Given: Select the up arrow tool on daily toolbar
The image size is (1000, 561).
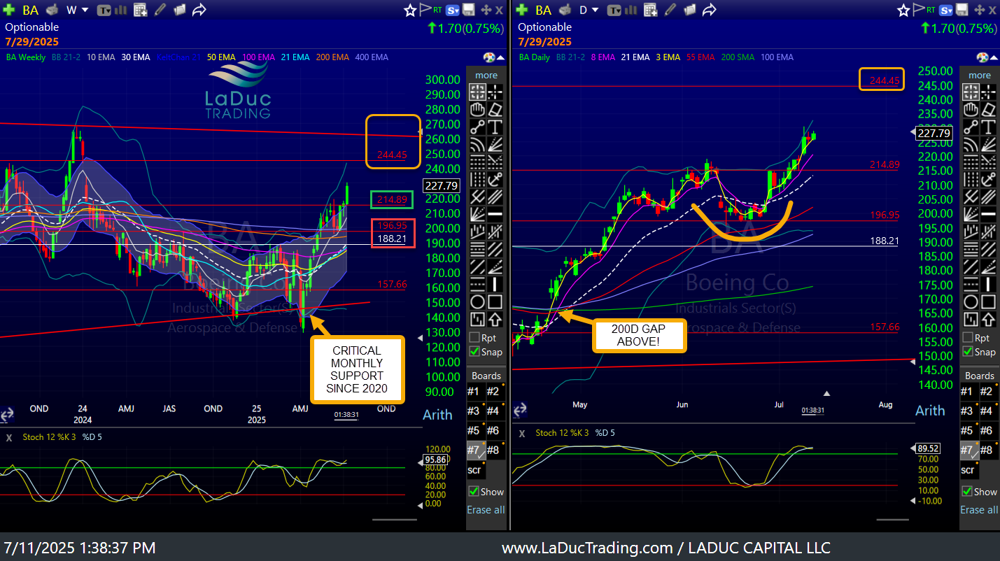Looking at the screenshot, I should tap(988, 319).
